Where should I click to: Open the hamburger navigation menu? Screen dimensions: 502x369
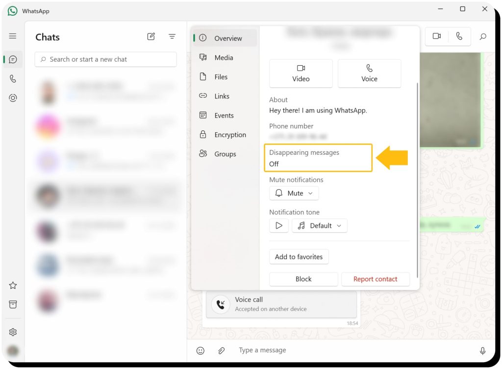click(12, 36)
